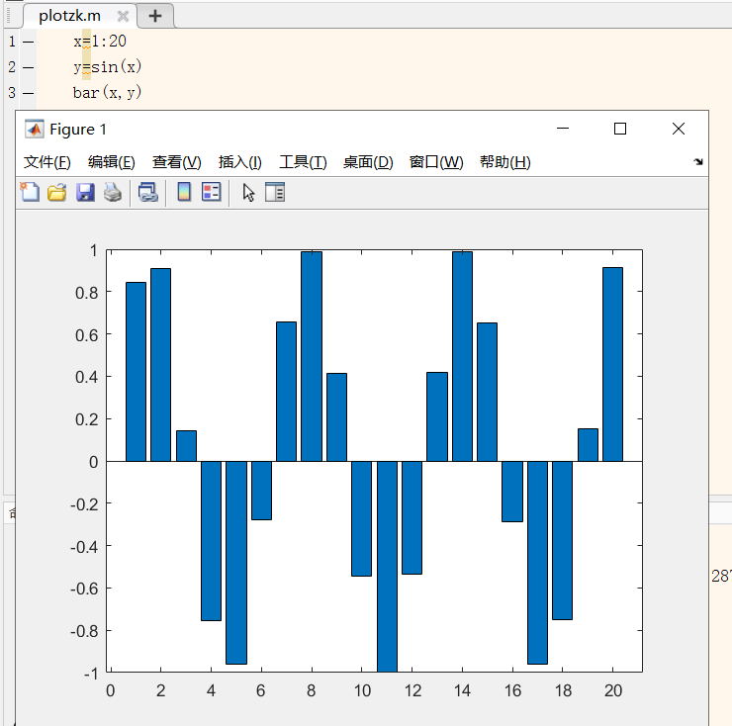
Task: Set a breakpoint on line 2 dash
Action: coord(28,67)
